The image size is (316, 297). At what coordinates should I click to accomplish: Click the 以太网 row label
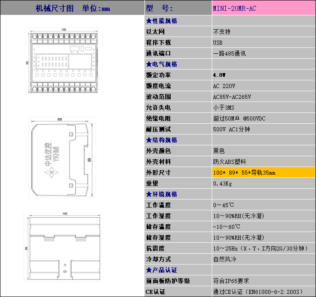tap(155, 32)
